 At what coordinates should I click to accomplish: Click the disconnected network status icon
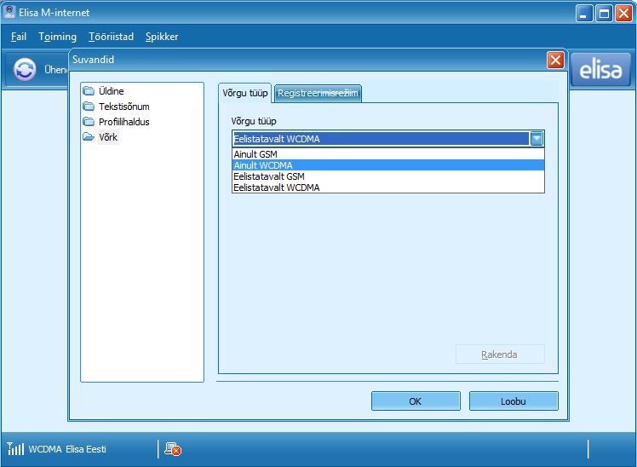point(173,449)
